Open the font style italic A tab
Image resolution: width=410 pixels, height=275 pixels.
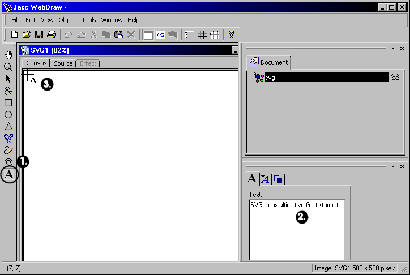click(266, 179)
